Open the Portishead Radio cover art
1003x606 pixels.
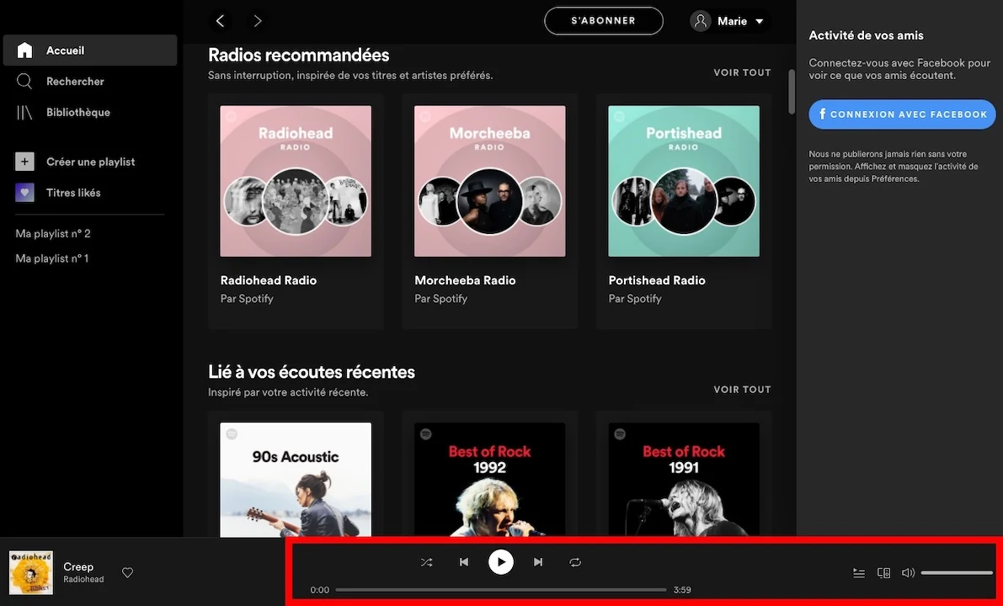tap(684, 181)
